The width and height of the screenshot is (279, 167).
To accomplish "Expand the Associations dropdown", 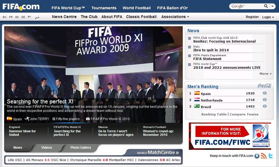I will (x=175, y=16).
